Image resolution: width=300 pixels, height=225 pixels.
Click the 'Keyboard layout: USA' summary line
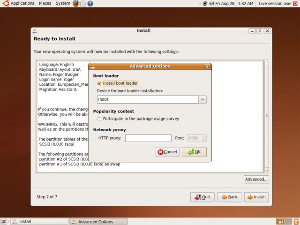[60, 69]
